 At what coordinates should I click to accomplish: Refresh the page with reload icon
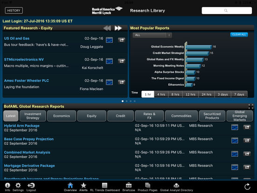click(247, 186)
